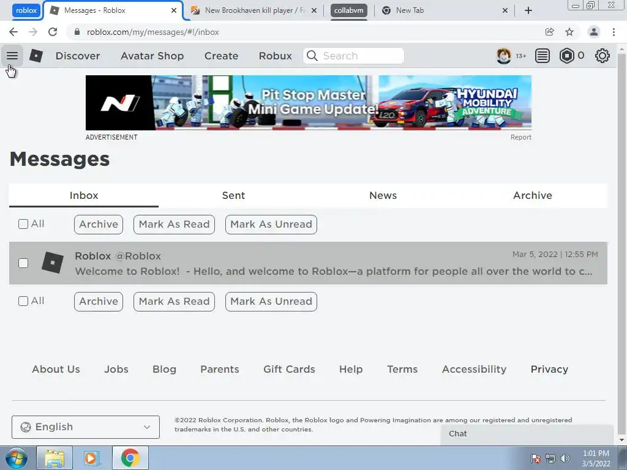Bookmark this page with star icon
The height and width of the screenshot is (470, 627).
click(x=569, y=32)
